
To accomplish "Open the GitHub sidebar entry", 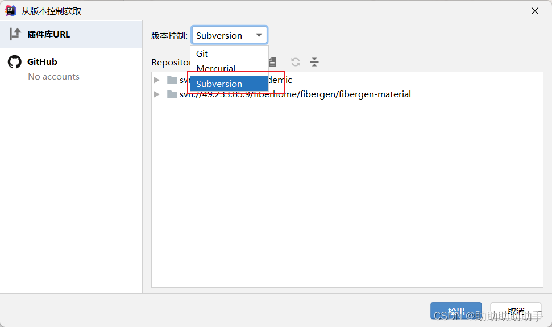I will coord(71,68).
